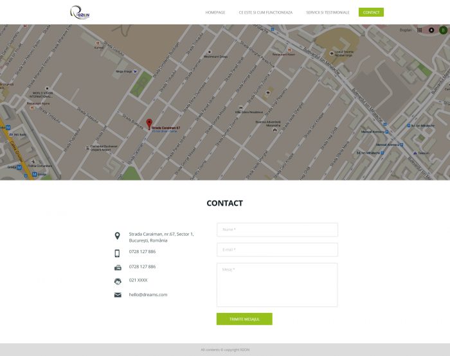Click the first phone number 0728 127 886
This screenshot has width=450, height=356.
coord(142,252)
